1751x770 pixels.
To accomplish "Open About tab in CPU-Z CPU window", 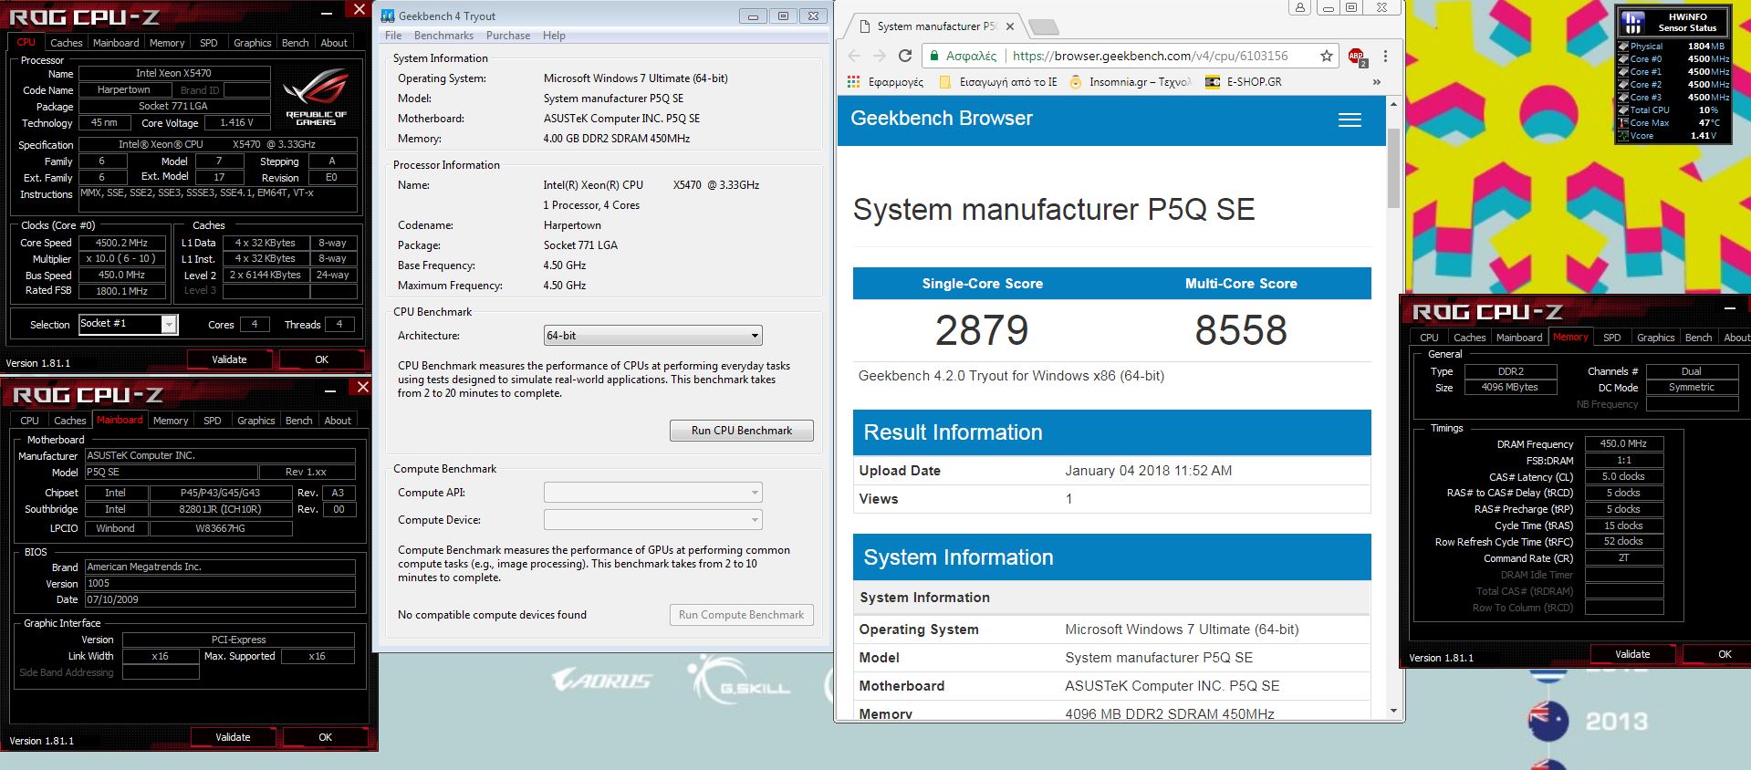I will 334,43.
